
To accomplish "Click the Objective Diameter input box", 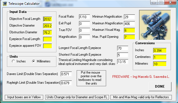I will (47, 26).
